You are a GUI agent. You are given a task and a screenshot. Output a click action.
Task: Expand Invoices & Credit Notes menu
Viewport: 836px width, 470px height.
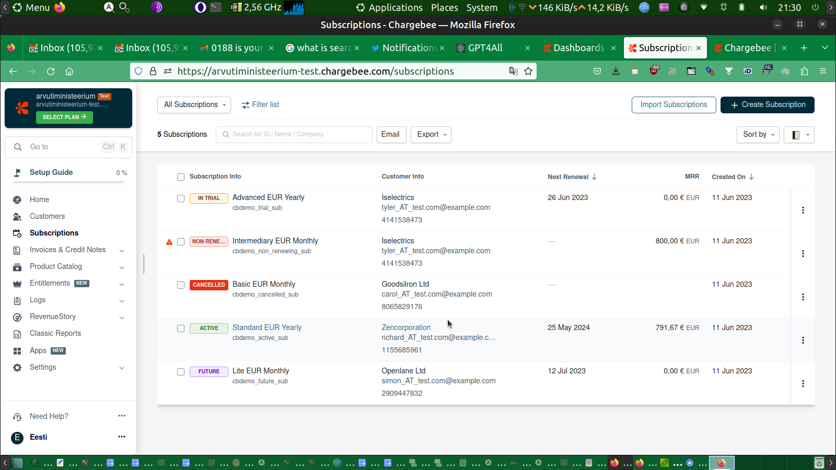click(x=122, y=251)
